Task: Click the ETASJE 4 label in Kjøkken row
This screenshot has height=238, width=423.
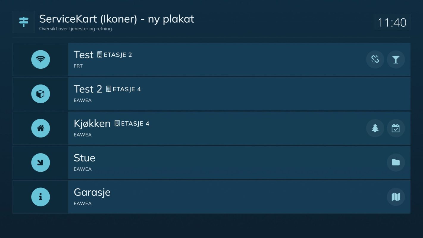Action: coord(135,123)
